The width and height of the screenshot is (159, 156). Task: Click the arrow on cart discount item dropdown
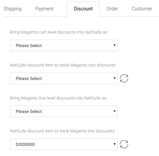pyautogui.click(x=115, y=78)
